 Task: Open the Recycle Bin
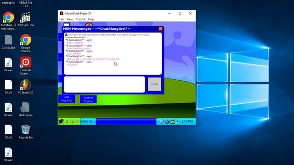26,132
